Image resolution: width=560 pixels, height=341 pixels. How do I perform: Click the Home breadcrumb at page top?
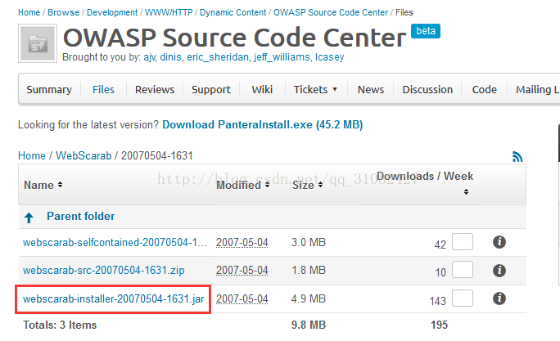pyautogui.click(x=29, y=12)
